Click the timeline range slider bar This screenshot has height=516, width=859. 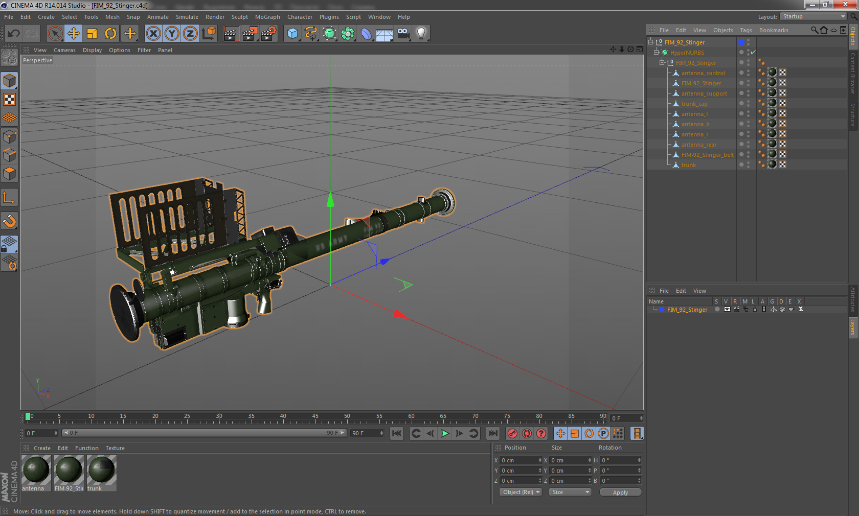click(204, 433)
